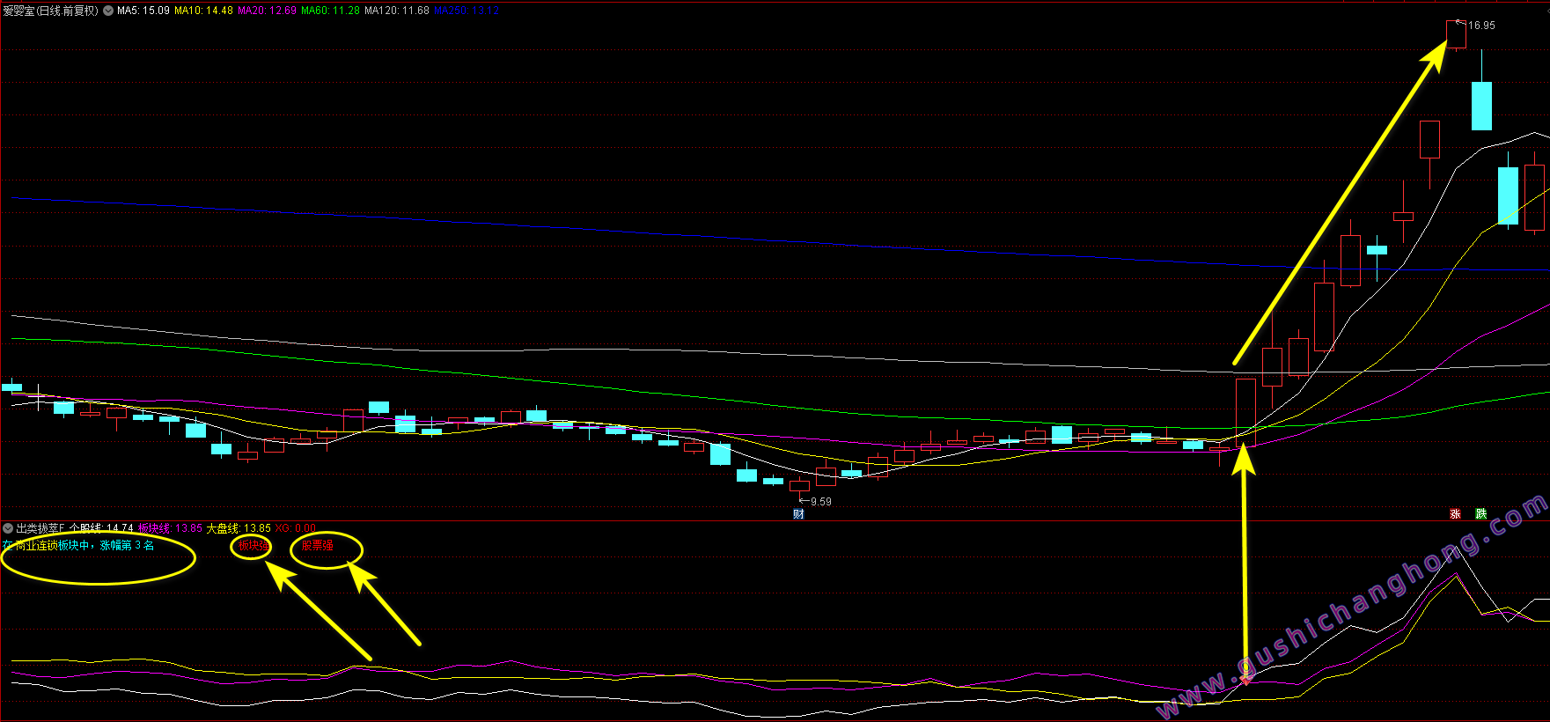Viewport: 1550px width, 722px height.
Task: Click the XG: 0.00 value
Action: point(295,528)
